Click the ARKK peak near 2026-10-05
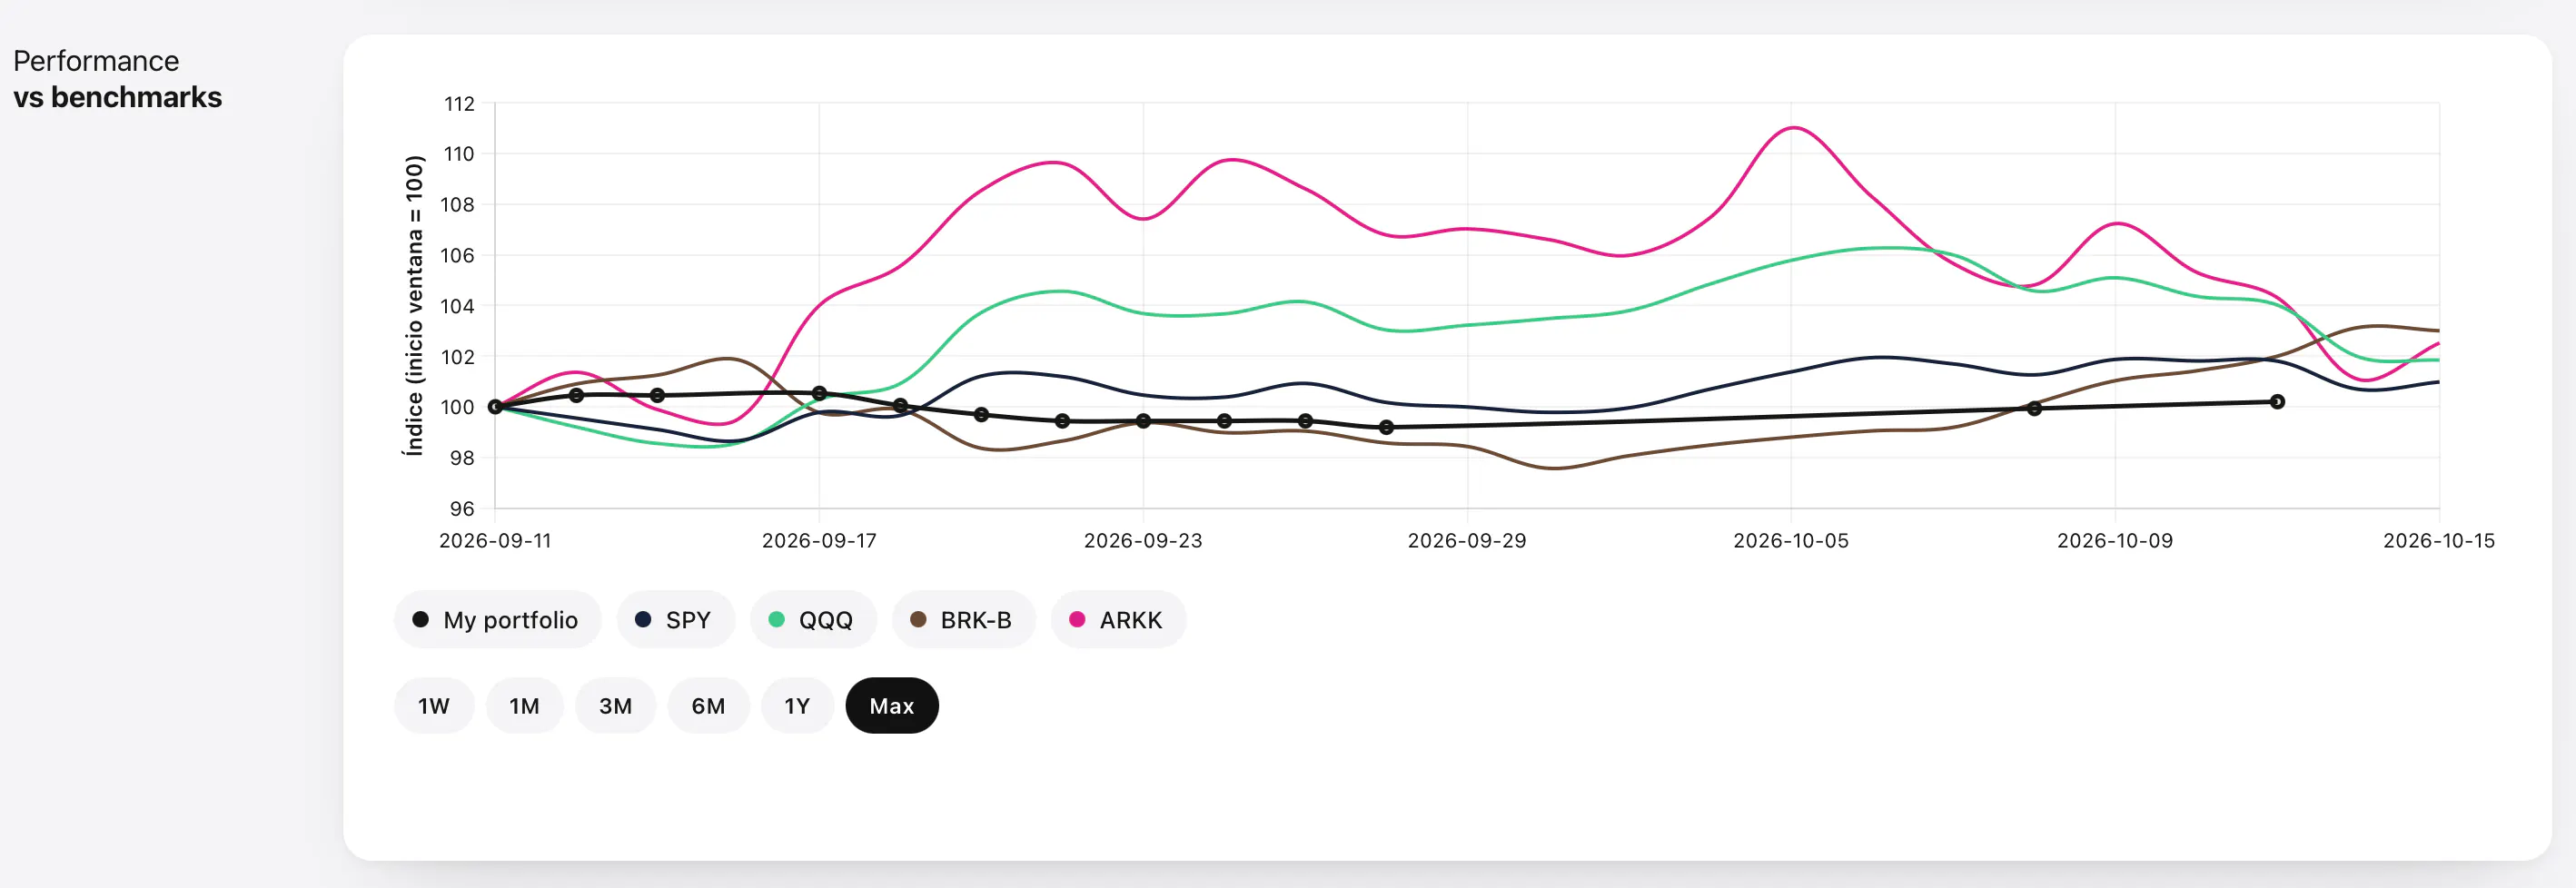The image size is (2576, 888). point(1795,128)
